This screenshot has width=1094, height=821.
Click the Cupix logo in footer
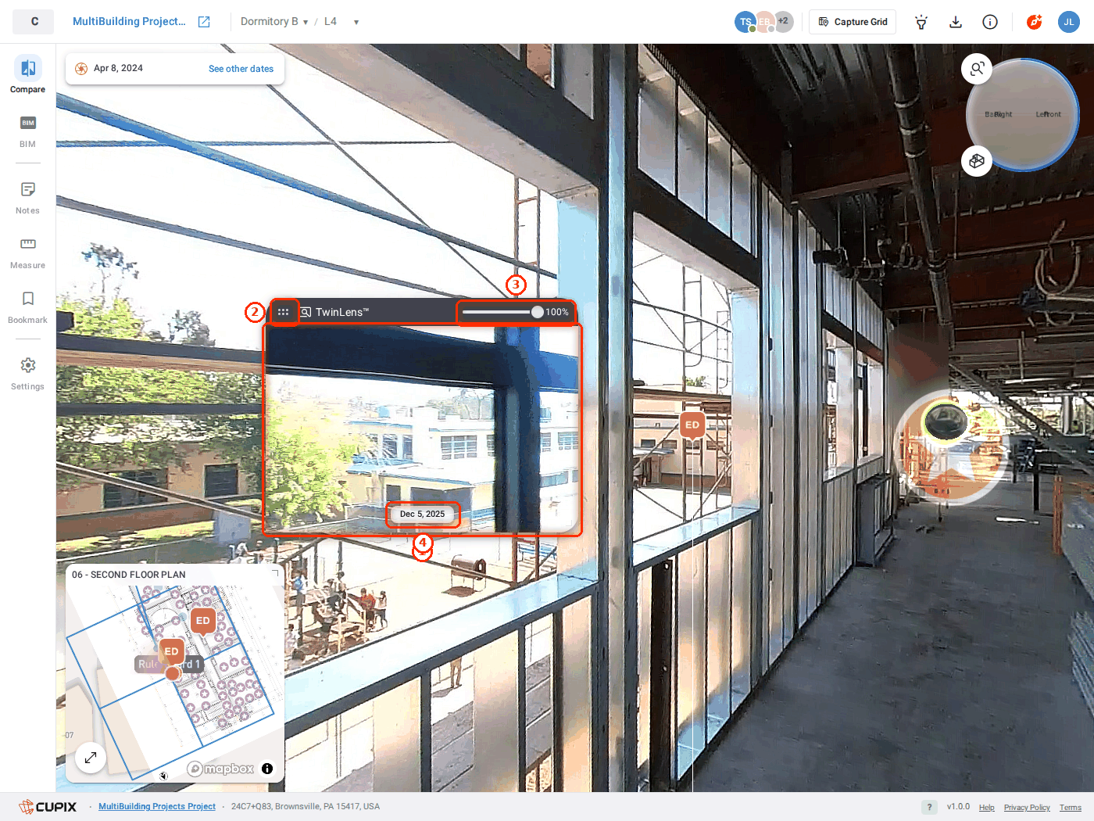[48, 807]
